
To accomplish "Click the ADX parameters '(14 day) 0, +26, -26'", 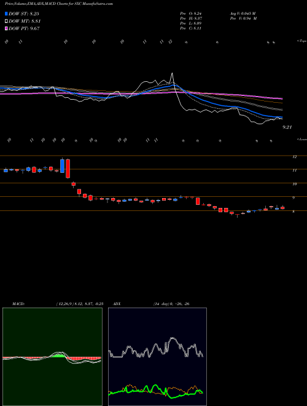I will pos(171,304).
